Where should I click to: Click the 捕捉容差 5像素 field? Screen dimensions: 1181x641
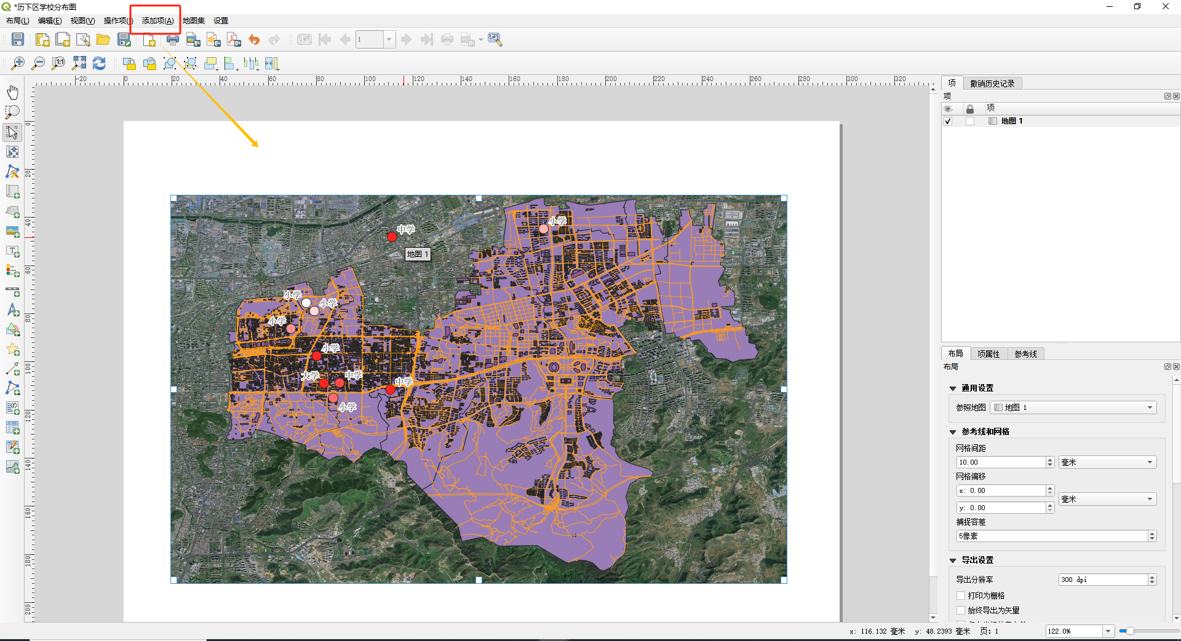click(x=1052, y=536)
